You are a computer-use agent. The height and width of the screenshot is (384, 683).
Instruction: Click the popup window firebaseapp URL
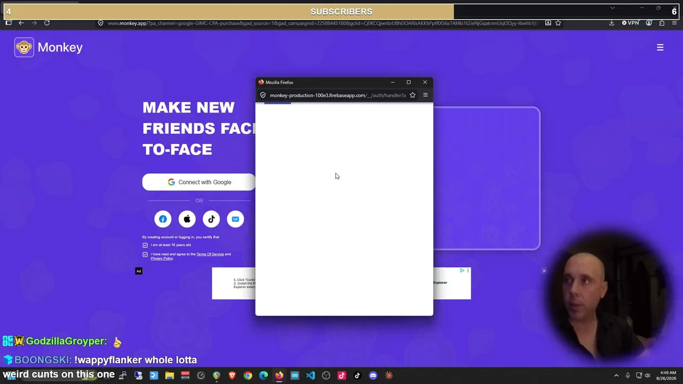(338, 95)
